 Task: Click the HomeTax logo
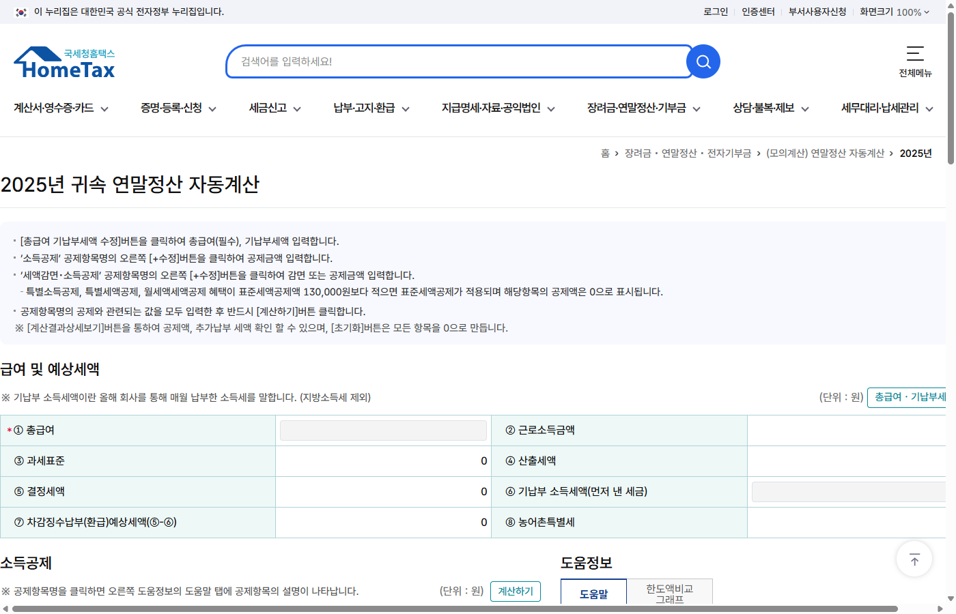click(64, 61)
